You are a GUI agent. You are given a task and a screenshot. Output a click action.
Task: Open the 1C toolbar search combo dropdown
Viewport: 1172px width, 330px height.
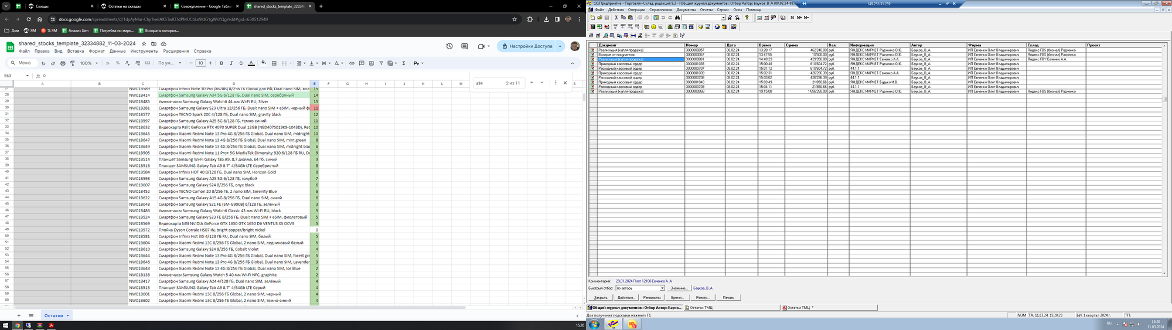pos(723,18)
